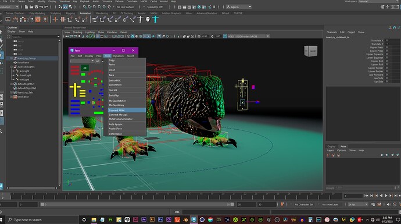Click the auto keyframe icon near range slider

click(x=282, y=204)
